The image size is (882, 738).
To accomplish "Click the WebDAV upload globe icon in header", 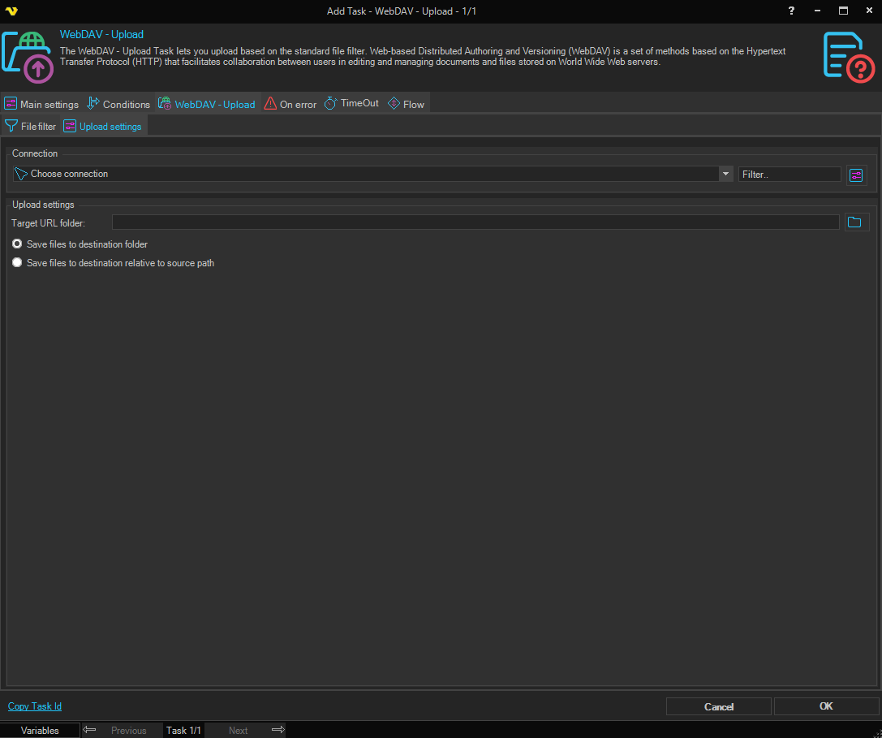I will [x=28, y=57].
